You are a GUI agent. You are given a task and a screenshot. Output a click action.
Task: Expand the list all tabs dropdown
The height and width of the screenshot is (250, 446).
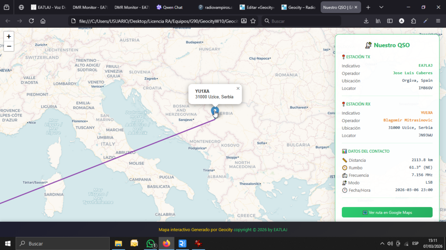pyautogui.click(x=381, y=7)
